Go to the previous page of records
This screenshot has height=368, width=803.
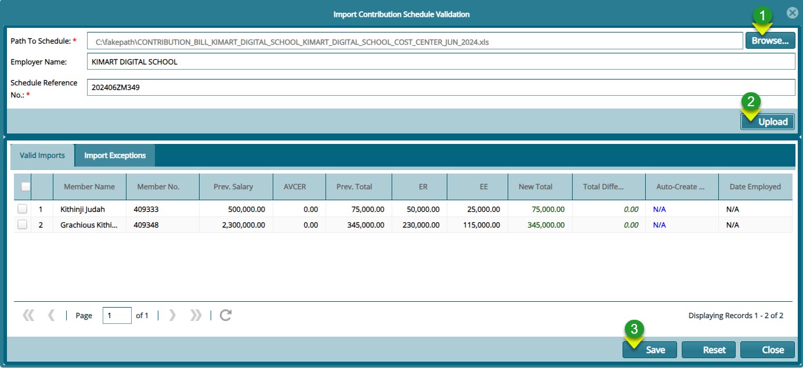[51, 315]
